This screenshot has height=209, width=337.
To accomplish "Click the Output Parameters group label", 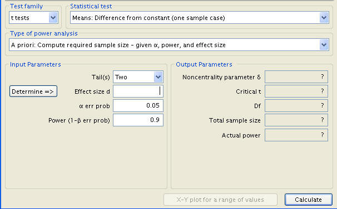I will [204, 64].
